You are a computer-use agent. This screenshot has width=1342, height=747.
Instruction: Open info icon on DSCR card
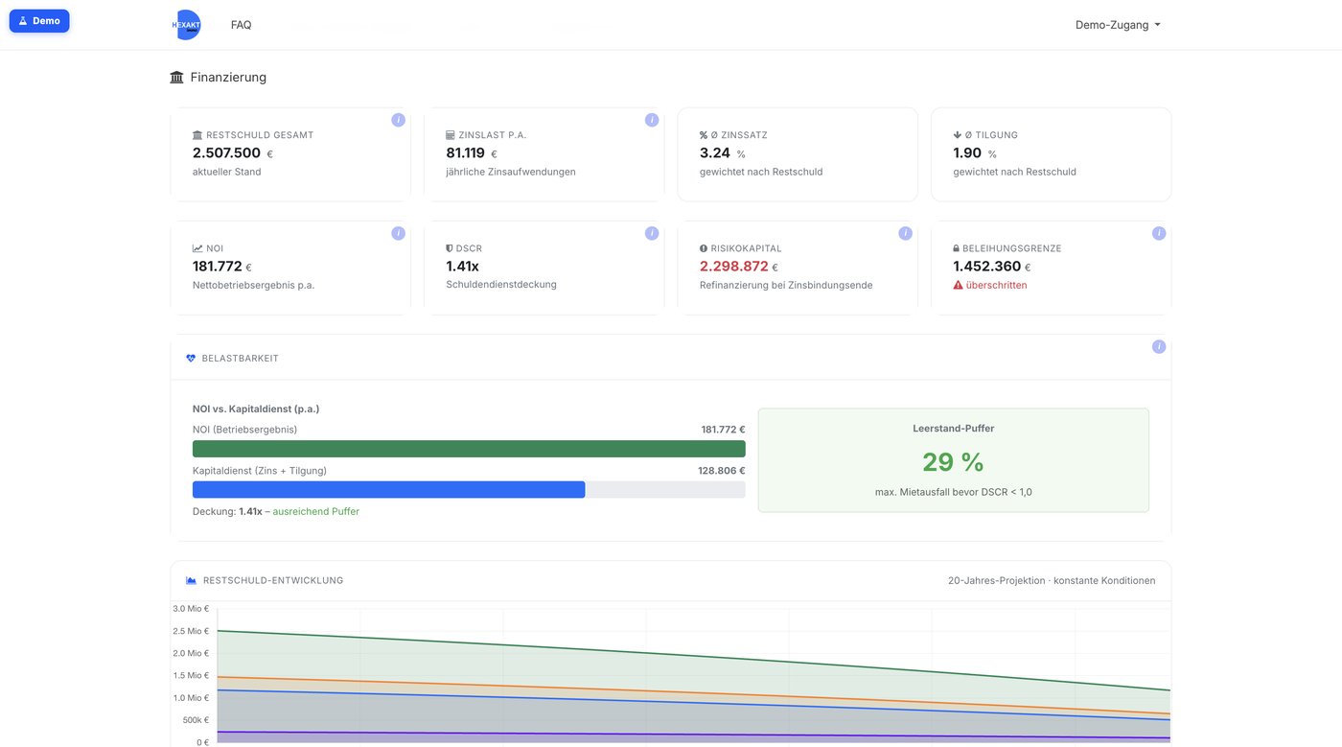click(652, 233)
